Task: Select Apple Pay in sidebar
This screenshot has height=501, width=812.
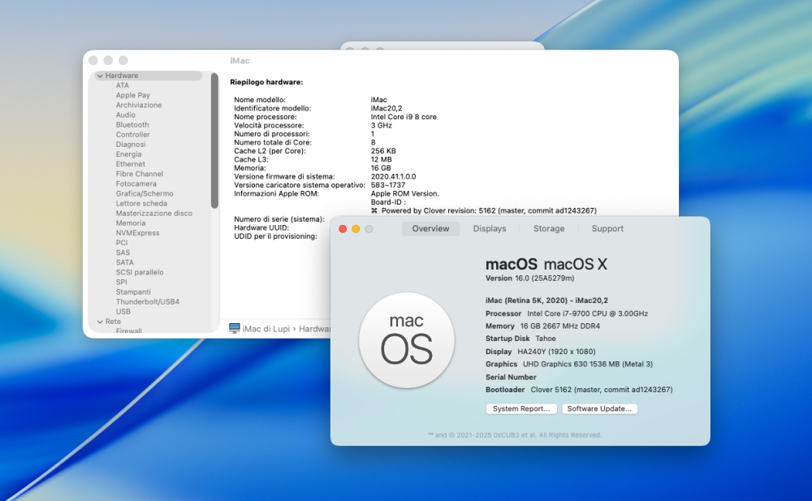Action: [x=132, y=95]
